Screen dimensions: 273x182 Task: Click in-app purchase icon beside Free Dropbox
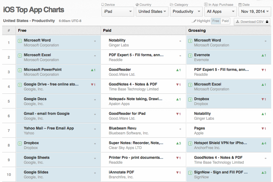coord(20,144)
